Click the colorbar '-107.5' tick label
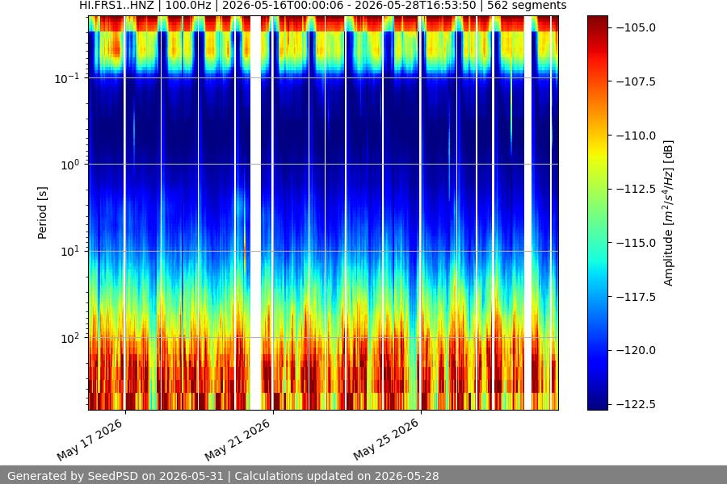 (637, 81)
